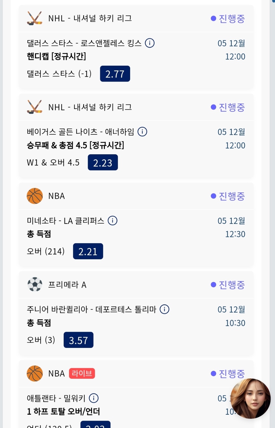Tap the 3.57 odds for 오버 (3)
275x428 pixels.
tap(78, 340)
